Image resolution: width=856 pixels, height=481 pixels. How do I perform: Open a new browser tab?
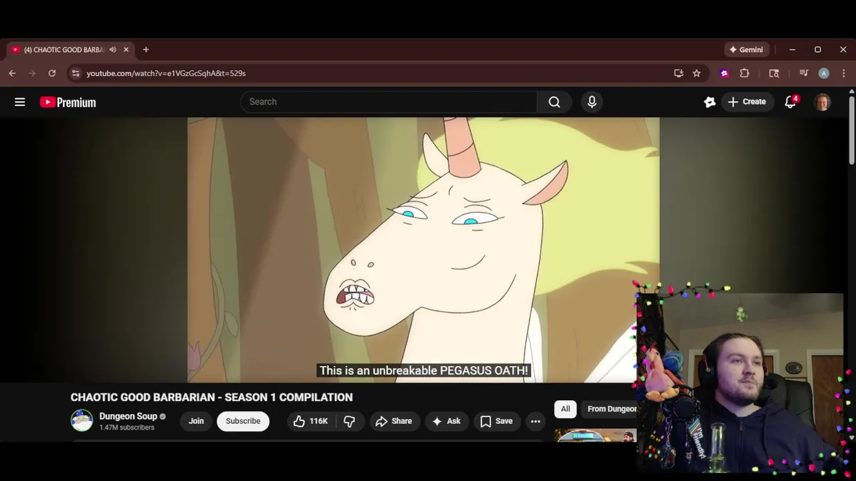[146, 49]
